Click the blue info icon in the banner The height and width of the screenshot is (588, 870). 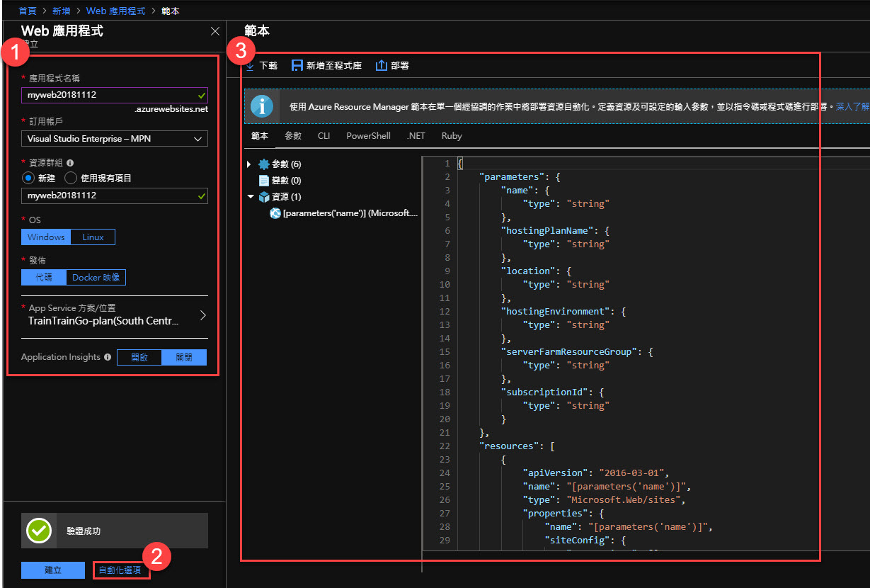262,106
